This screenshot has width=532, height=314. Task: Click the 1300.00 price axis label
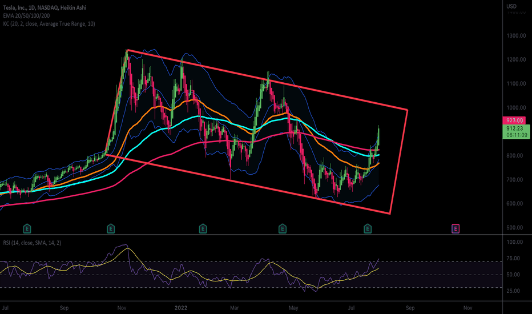tap(516, 35)
